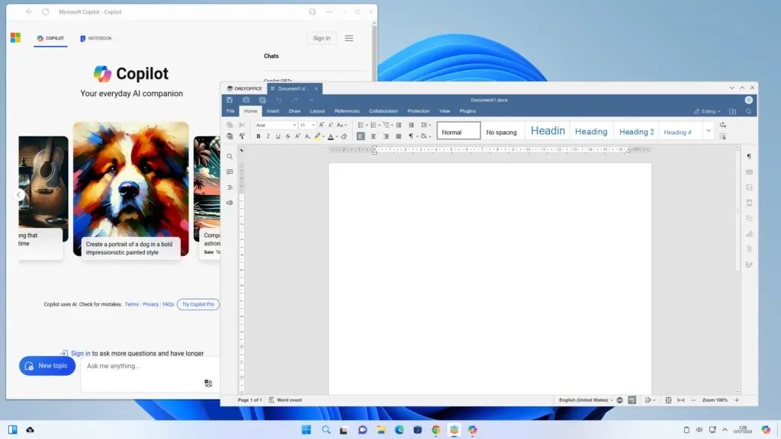Open the Notebook tab in Copilot

click(96, 38)
